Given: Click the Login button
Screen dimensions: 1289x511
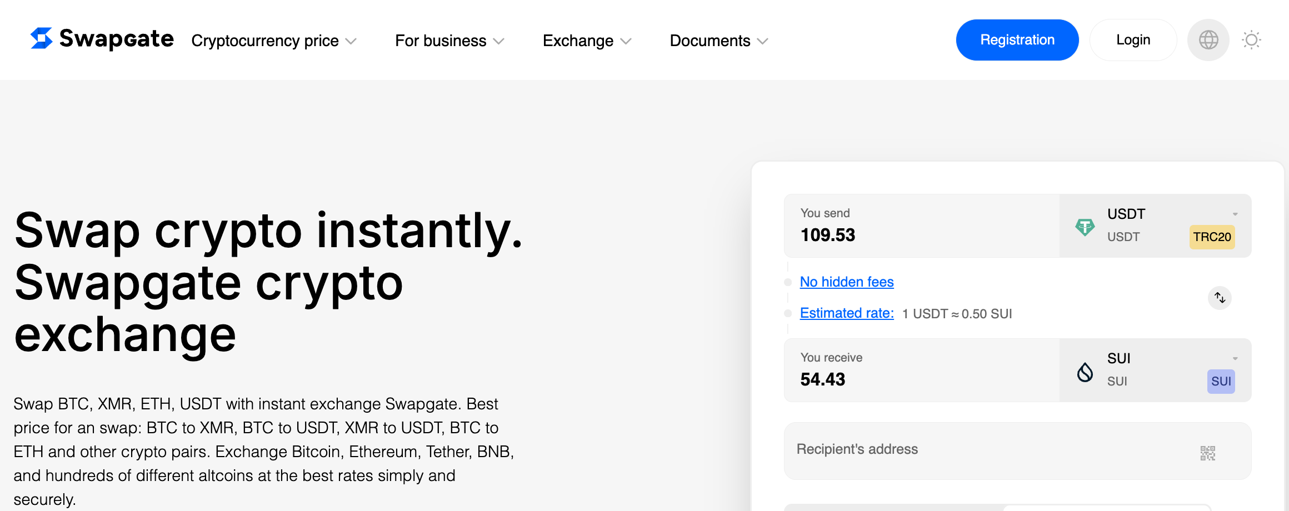Looking at the screenshot, I should pos(1133,40).
